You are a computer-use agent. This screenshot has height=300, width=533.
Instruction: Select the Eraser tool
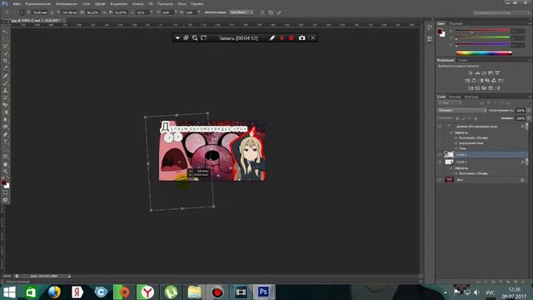(x=5, y=105)
